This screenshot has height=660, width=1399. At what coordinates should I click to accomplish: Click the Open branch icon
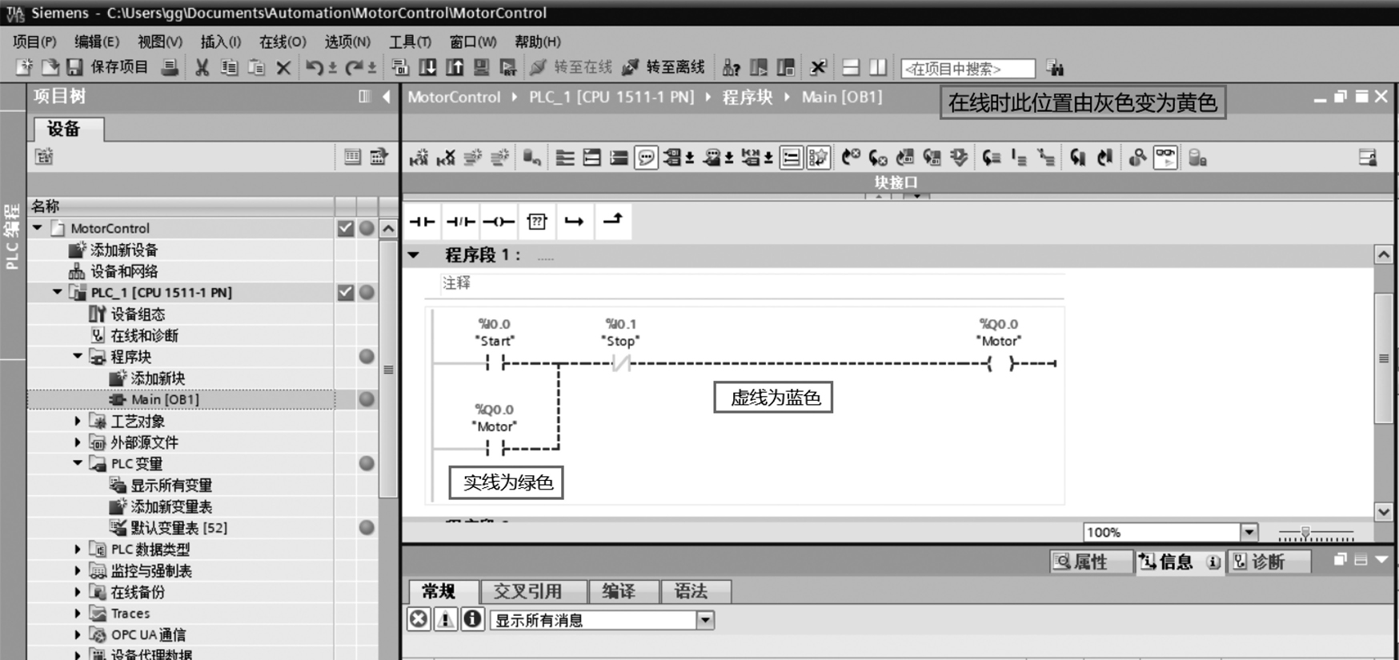coord(575,222)
